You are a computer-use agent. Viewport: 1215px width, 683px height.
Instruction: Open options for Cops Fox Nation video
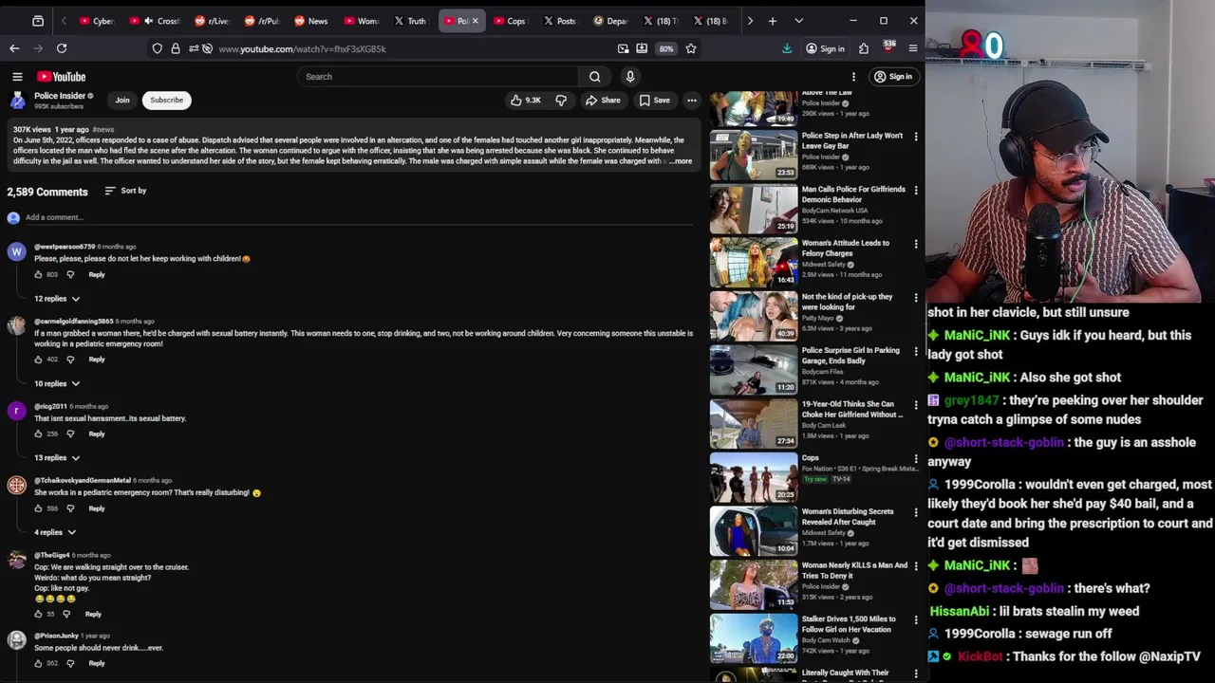(x=916, y=458)
